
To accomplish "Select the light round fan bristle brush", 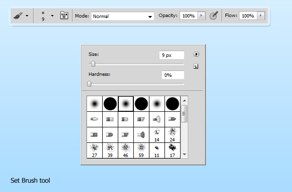I will coord(157,119).
